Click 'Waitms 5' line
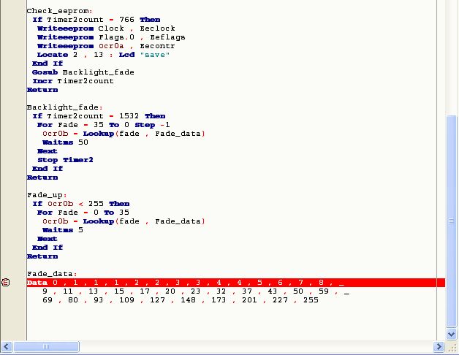This screenshot has width=459, height=355. (x=63, y=230)
